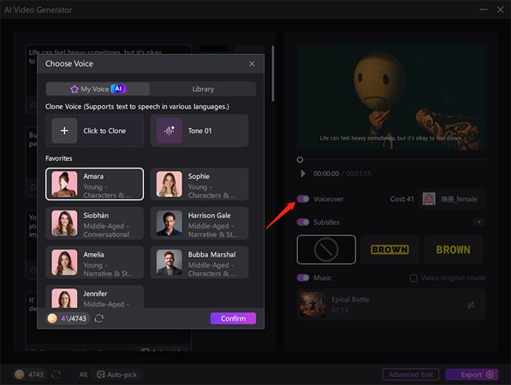Click the 4743 credits coin icon

pyautogui.click(x=20, y=375)
